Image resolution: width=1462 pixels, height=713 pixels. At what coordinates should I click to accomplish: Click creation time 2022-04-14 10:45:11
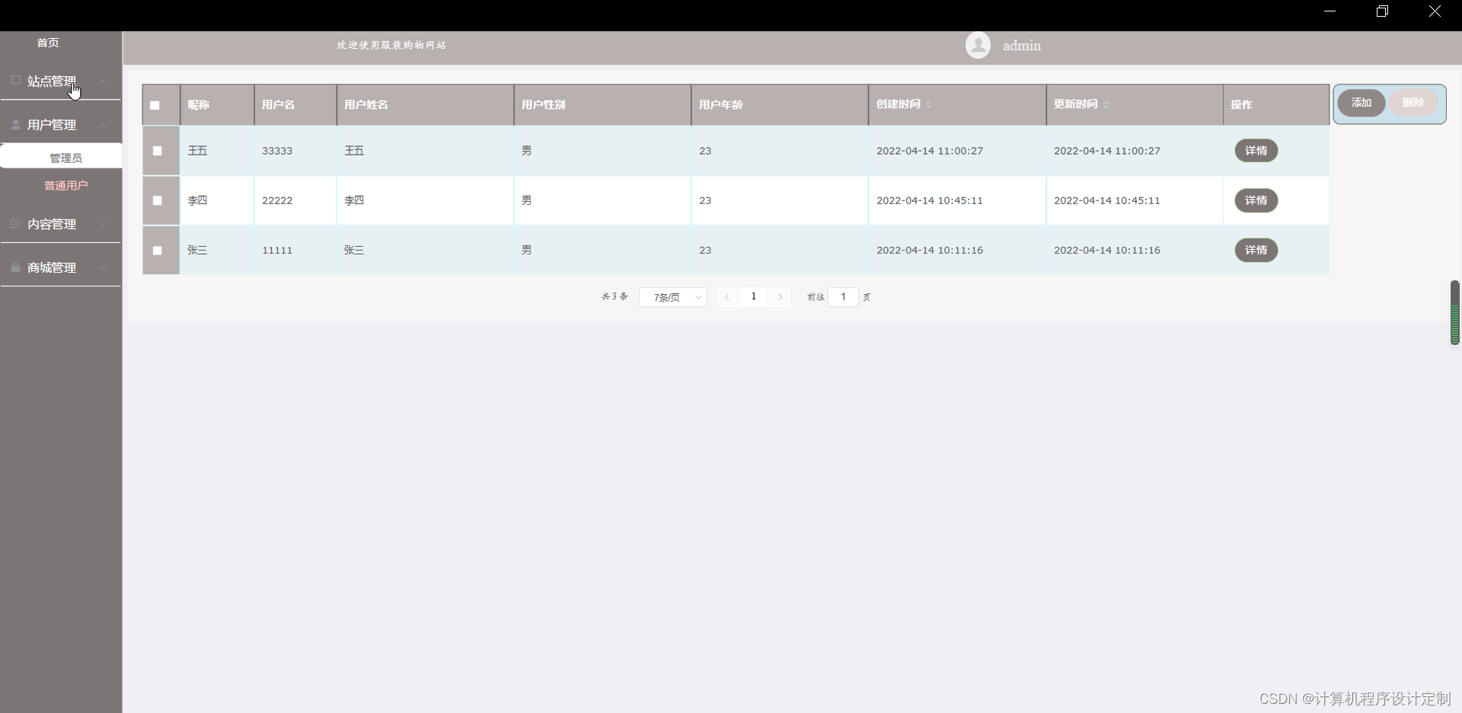[930, 200]
